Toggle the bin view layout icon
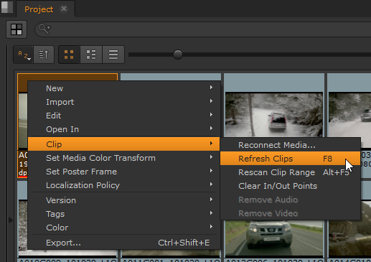This screenshot has height=262, width=371. (17, 29)
